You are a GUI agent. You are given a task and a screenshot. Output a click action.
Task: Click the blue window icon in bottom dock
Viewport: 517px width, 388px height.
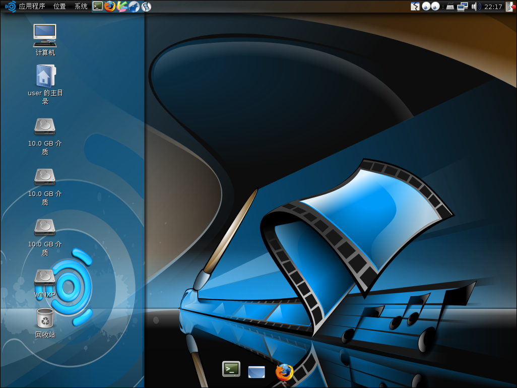(256, 371)
